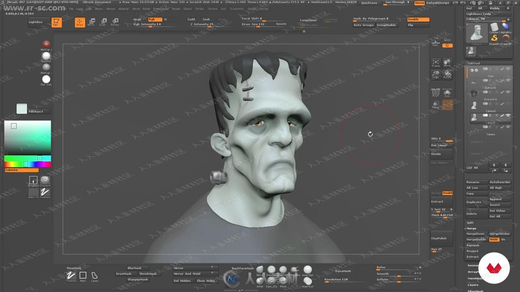The image size is (520, 292).
Task: Click the Move canvas hand icon
Action: click(x=447, y=63)
